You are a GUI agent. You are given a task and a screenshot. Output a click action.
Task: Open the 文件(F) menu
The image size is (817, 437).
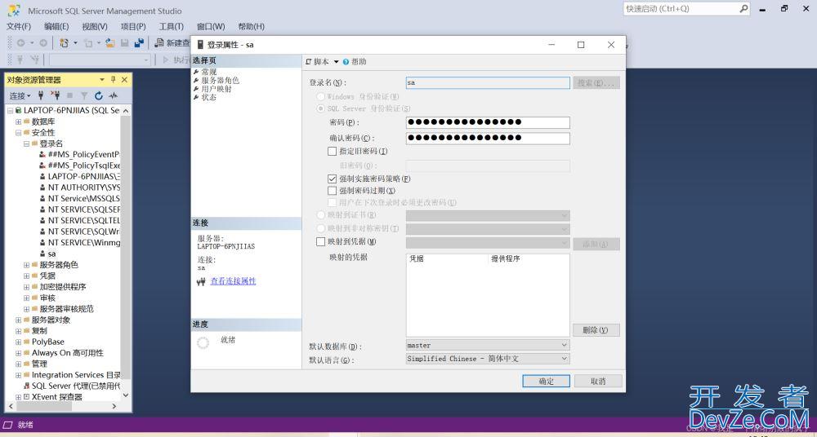tap(19, 27)
